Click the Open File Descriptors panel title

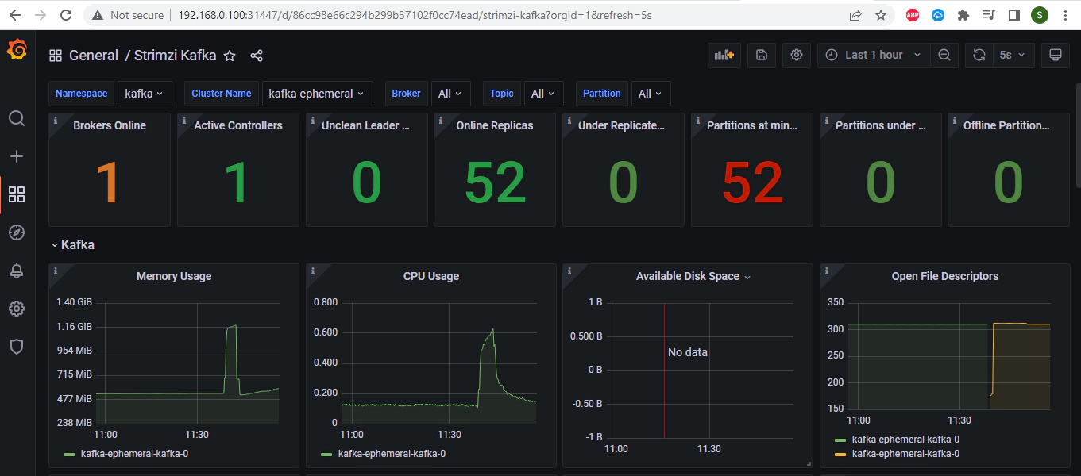pyautogui.click(x=945, y=276)
